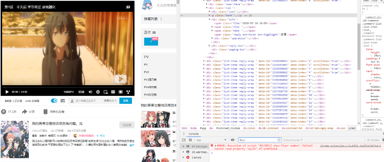
Task: Select breadcrumb #comment_module
Action: [228, 128]
